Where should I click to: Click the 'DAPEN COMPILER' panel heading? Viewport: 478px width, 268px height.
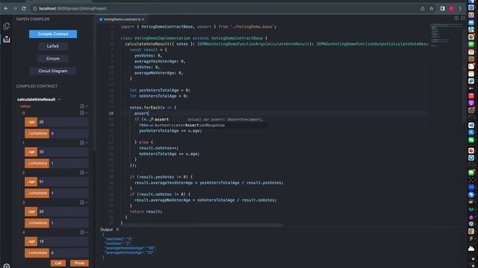pyautogui.click(x=33, y=19)
